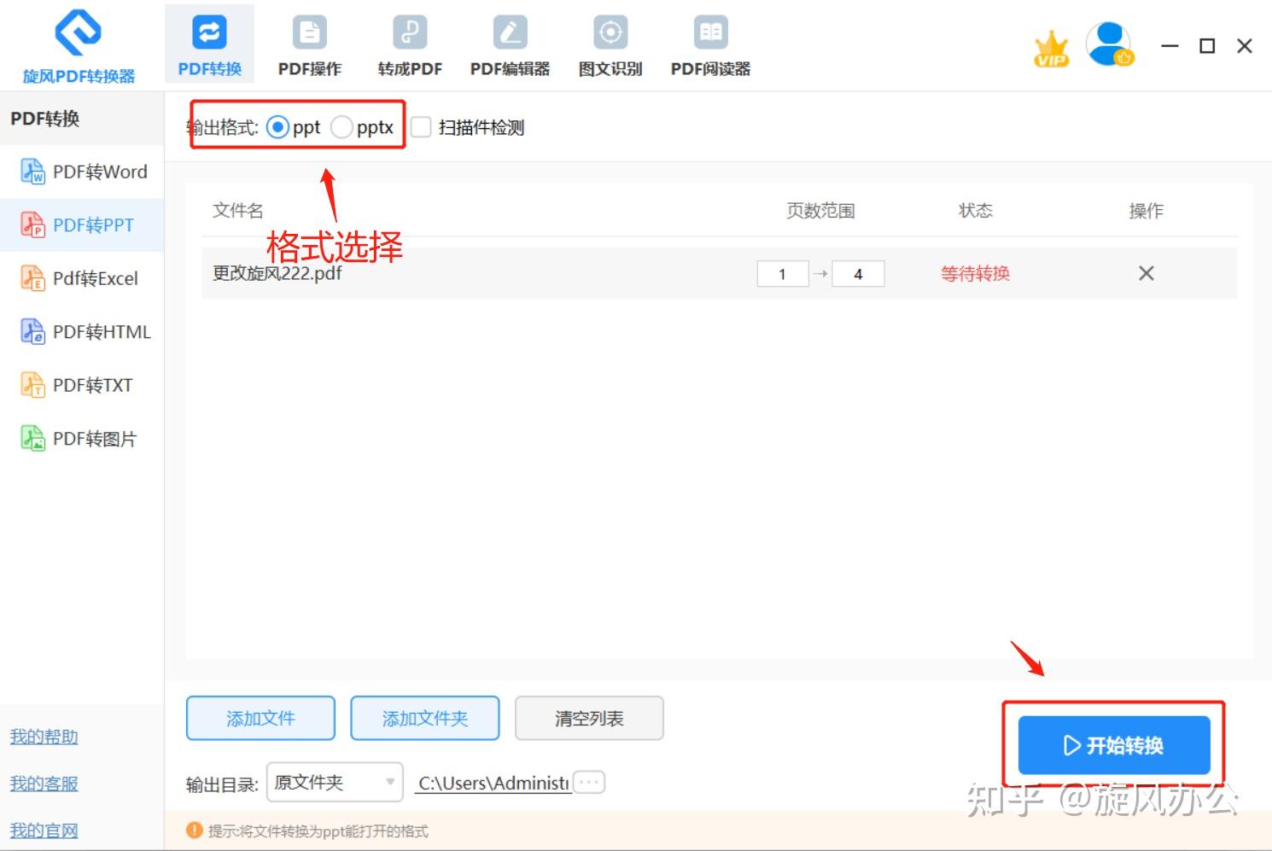Screen dimensions: 1272x851
Task: Open the 我的官网 link
Action: tap(44, 831)
